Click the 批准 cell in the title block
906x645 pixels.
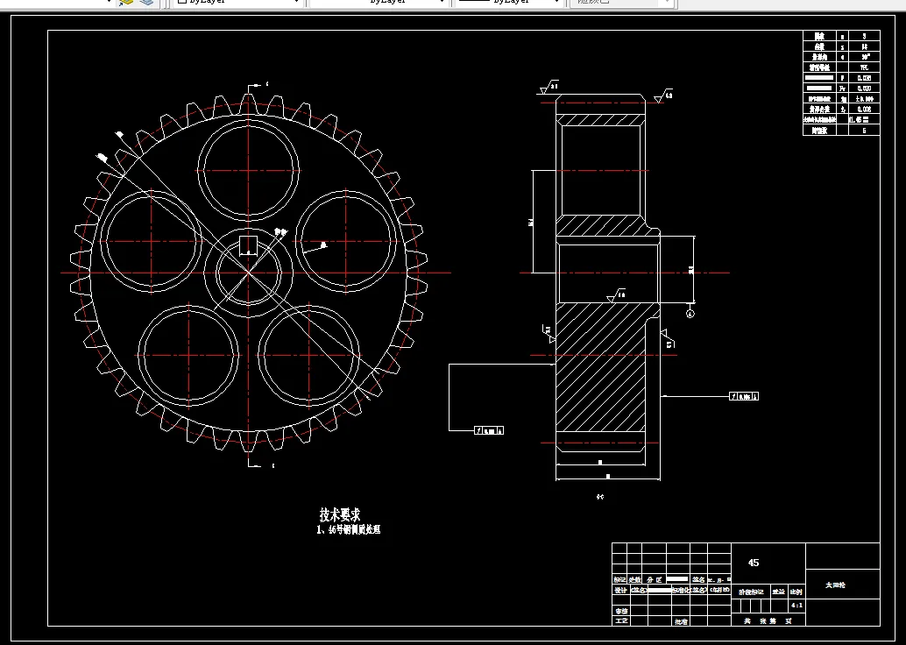(681, 622)
